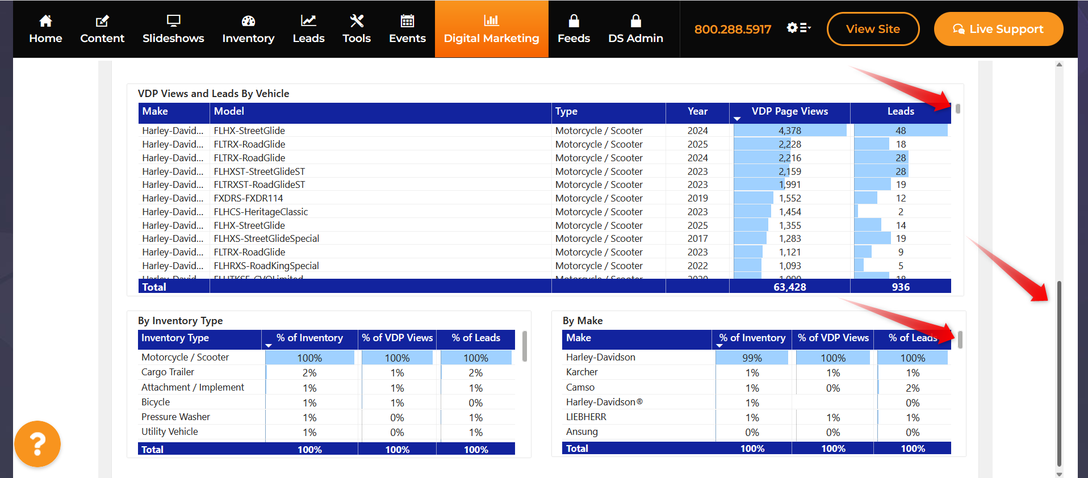Click the Slideshows monitor icon
1088x478 pixels.
(173, 21)
